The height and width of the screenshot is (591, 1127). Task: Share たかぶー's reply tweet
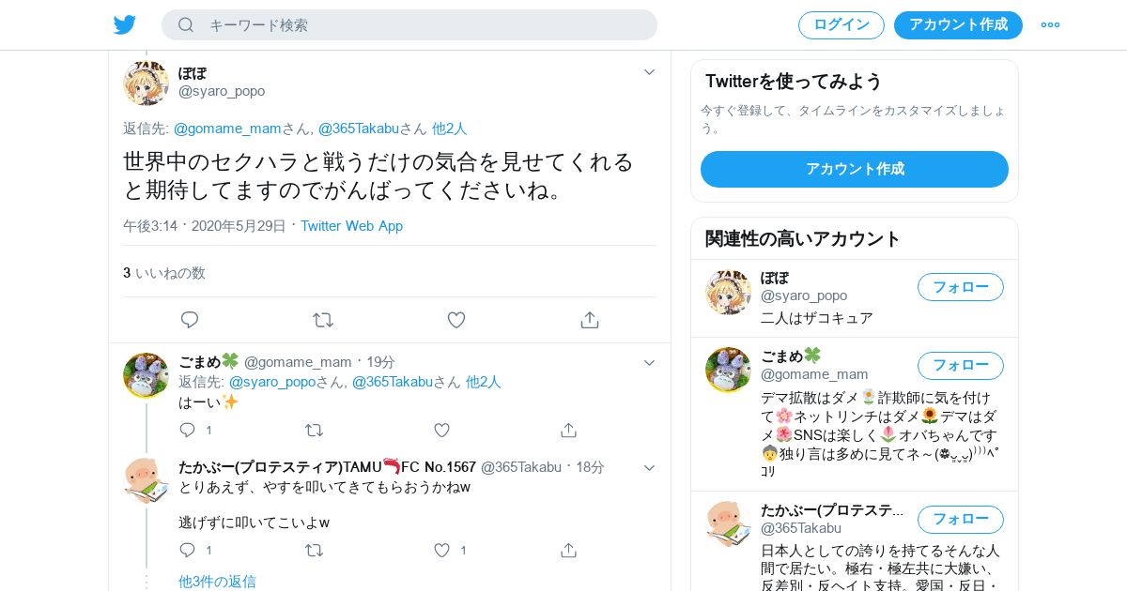click(x=568, y=550)
